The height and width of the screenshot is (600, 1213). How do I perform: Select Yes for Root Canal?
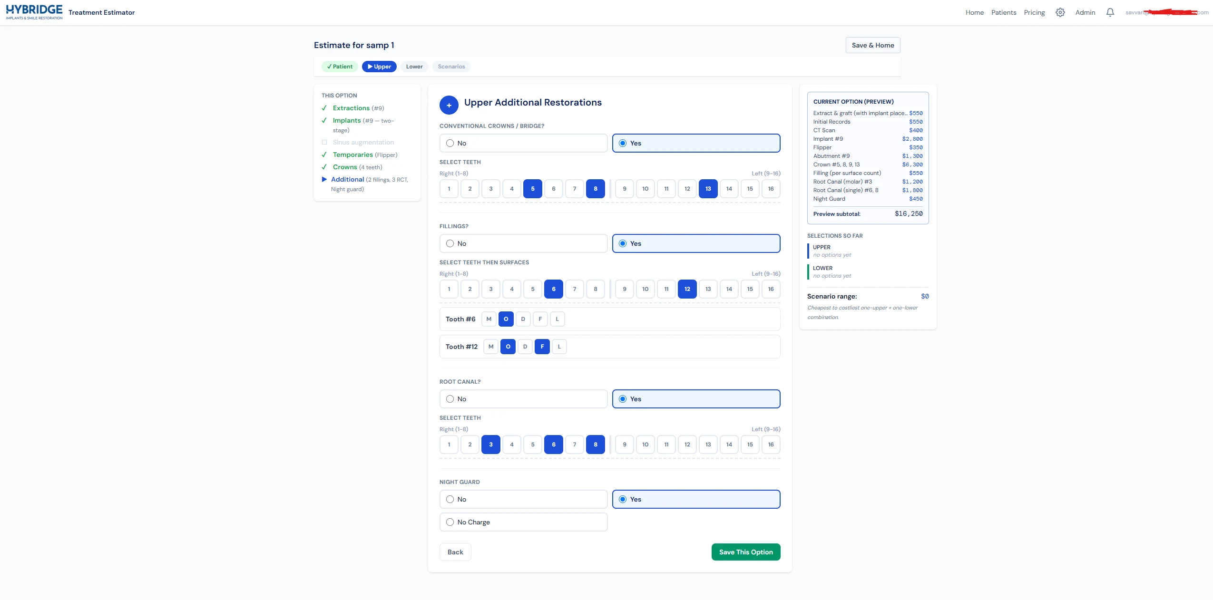pos(696,399)
